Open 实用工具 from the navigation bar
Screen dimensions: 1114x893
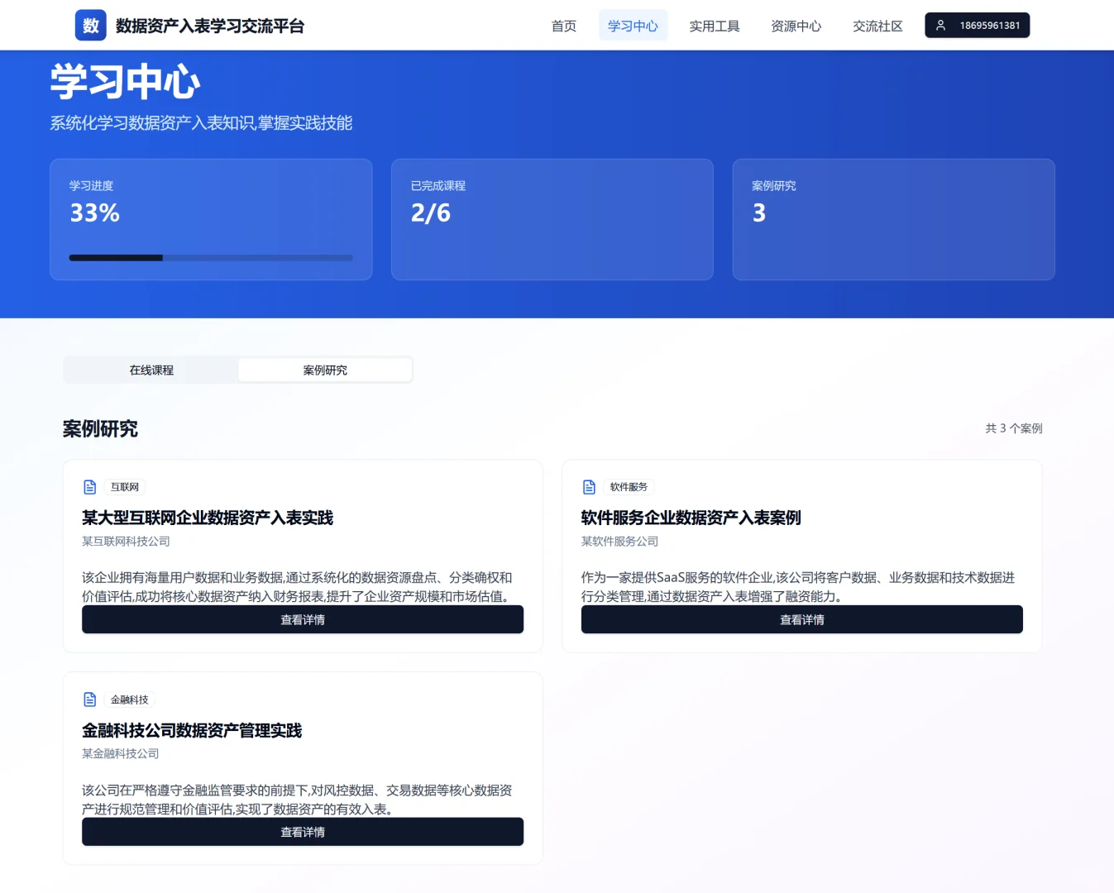click(x=714, y=26)
